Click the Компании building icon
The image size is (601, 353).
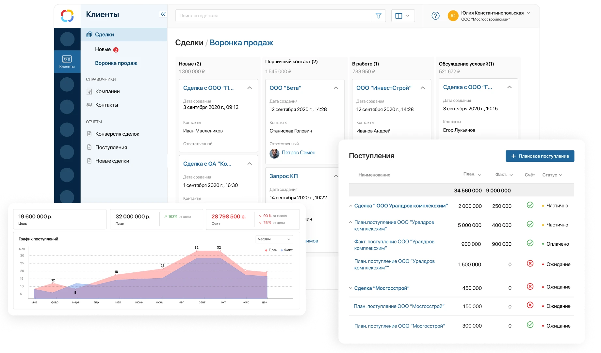click(x=89, y=91)
